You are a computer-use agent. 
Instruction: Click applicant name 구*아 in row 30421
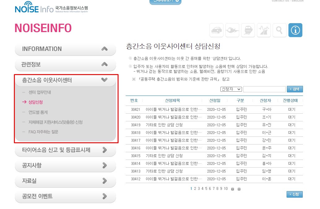267,110
